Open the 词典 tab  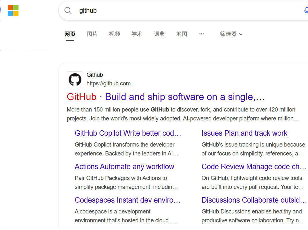tap(159, 34)
